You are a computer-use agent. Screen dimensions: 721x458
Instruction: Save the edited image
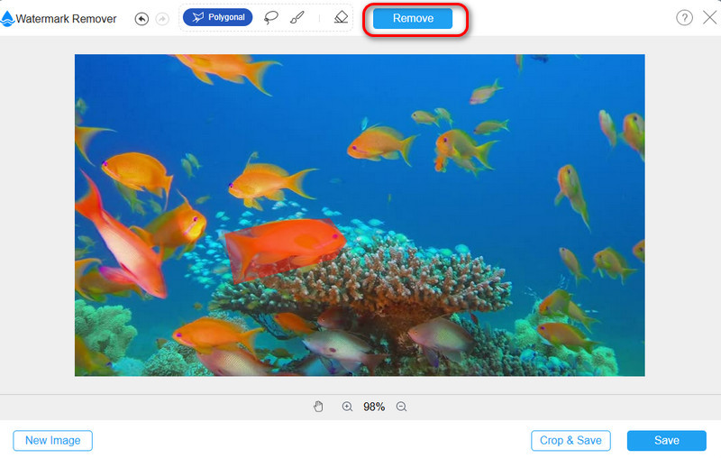(666, 441)
